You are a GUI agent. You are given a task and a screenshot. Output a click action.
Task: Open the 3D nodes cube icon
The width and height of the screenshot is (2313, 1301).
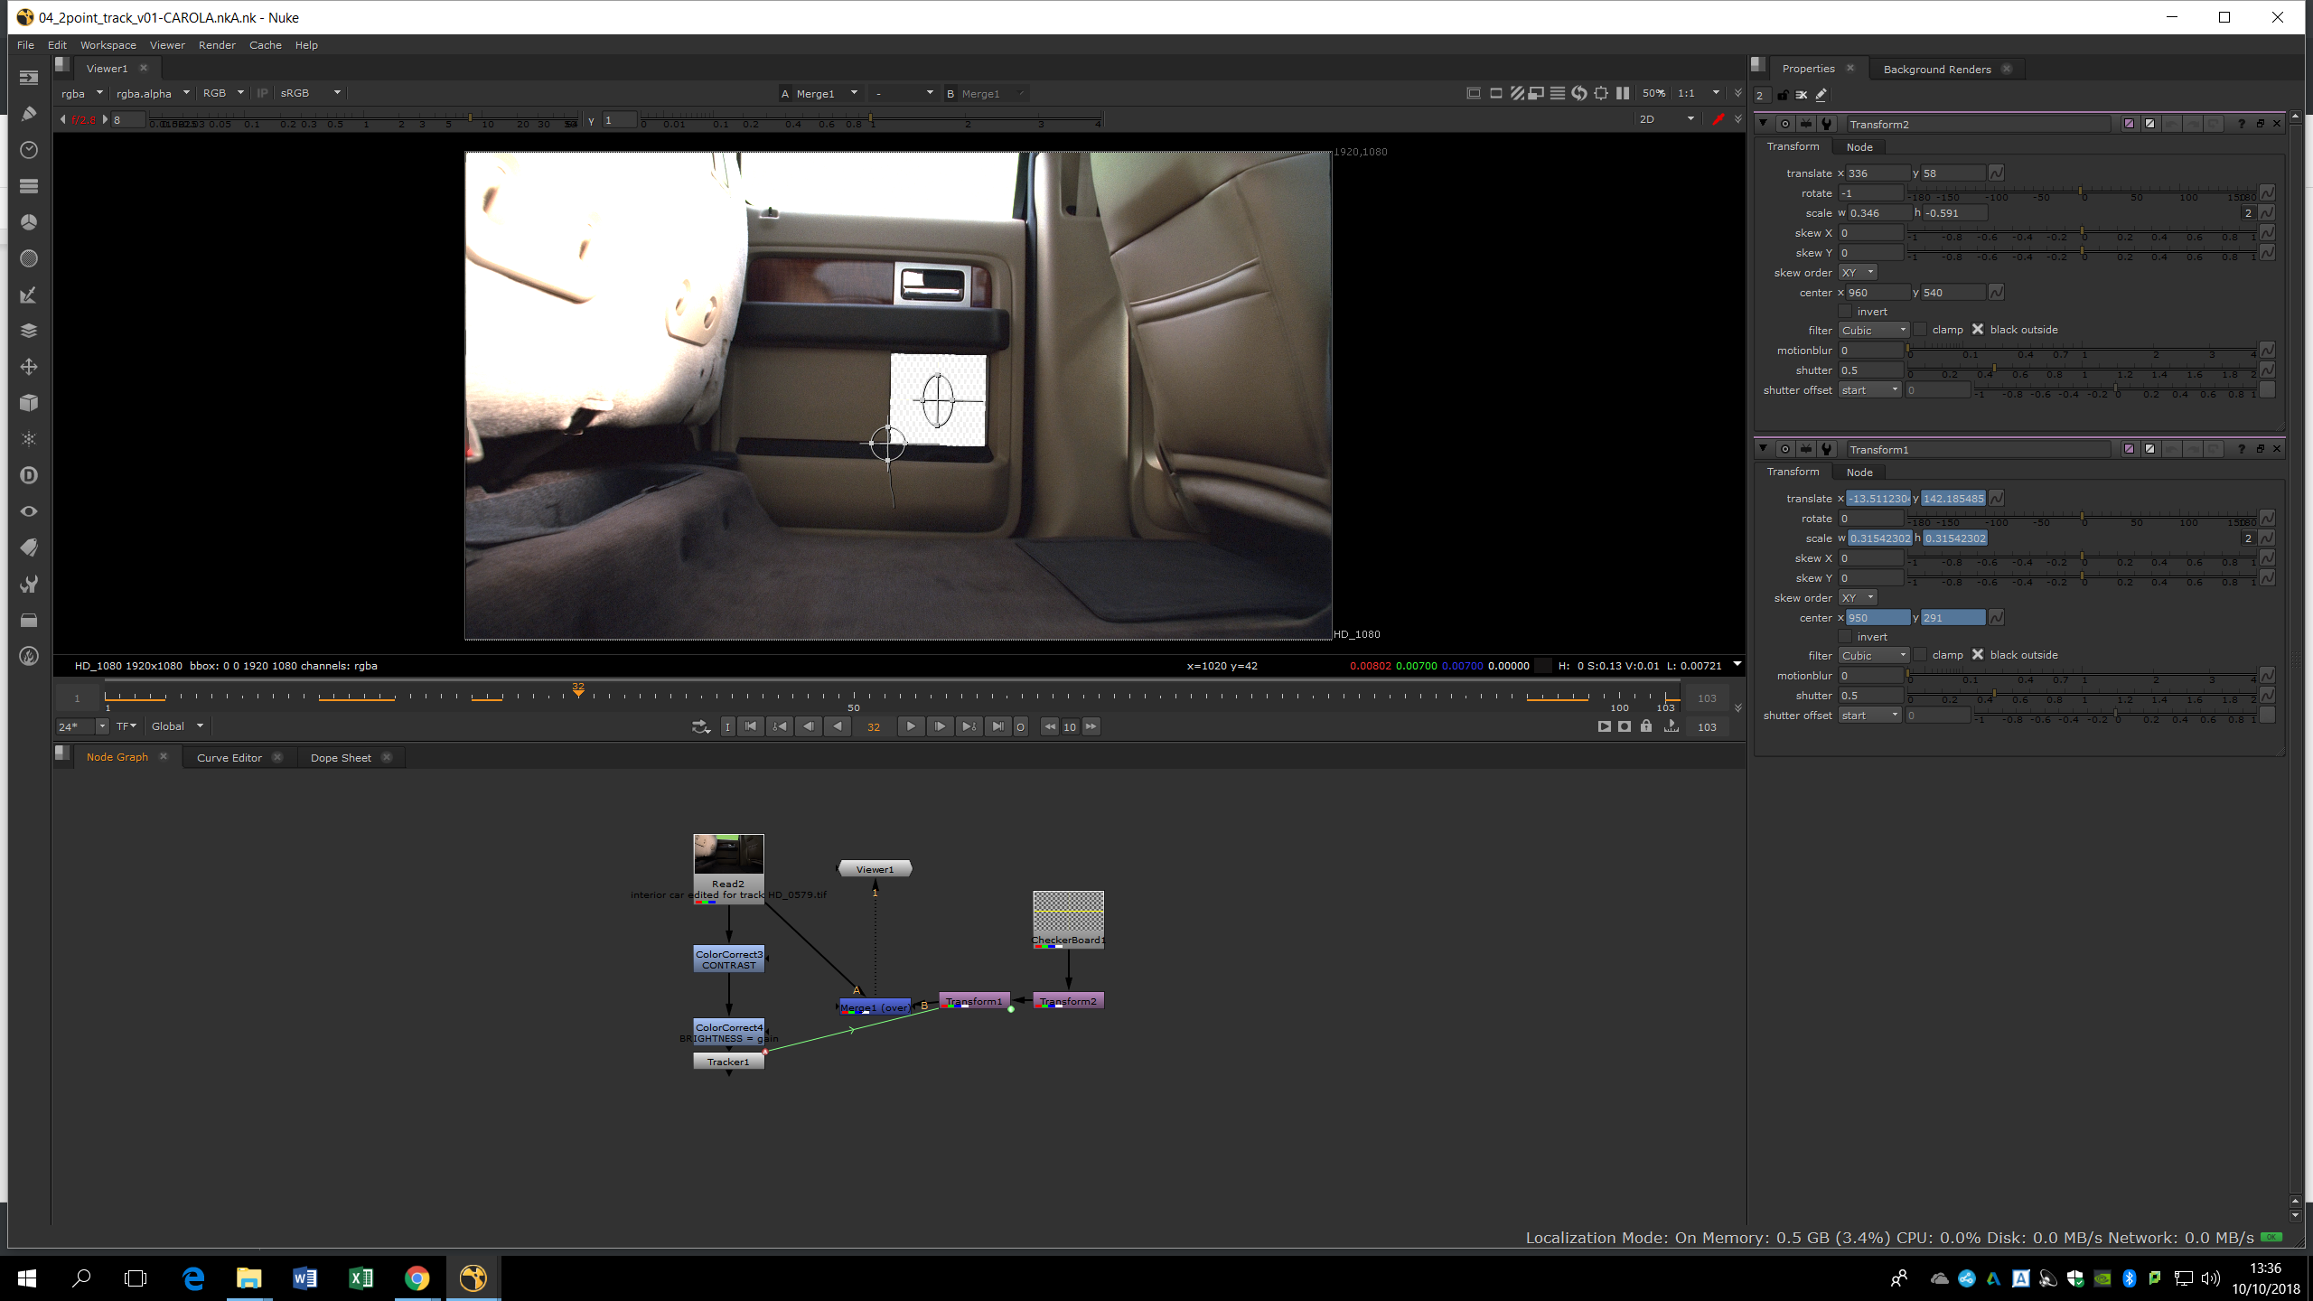[29, 403]
